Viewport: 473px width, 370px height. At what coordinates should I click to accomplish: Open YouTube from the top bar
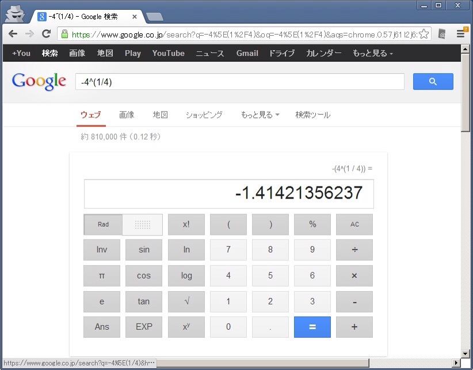pos(169,54)
